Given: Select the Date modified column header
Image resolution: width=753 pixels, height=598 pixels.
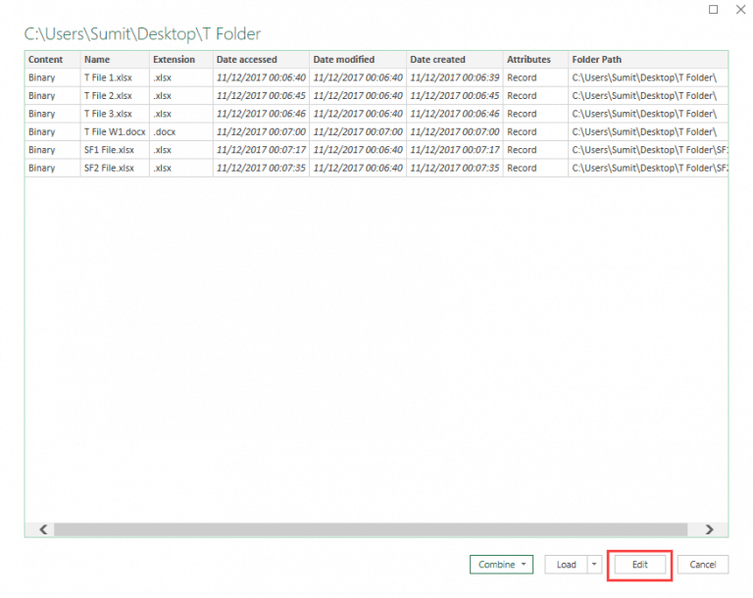Looking at the screenshot, I should (358, 60).
